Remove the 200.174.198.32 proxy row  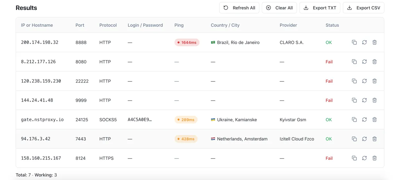[x=374, y=42]
